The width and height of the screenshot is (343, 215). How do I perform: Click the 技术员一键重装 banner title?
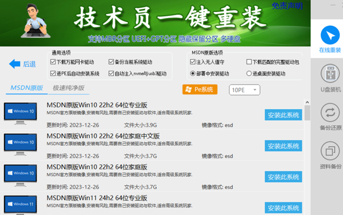[x=170, y=18]
